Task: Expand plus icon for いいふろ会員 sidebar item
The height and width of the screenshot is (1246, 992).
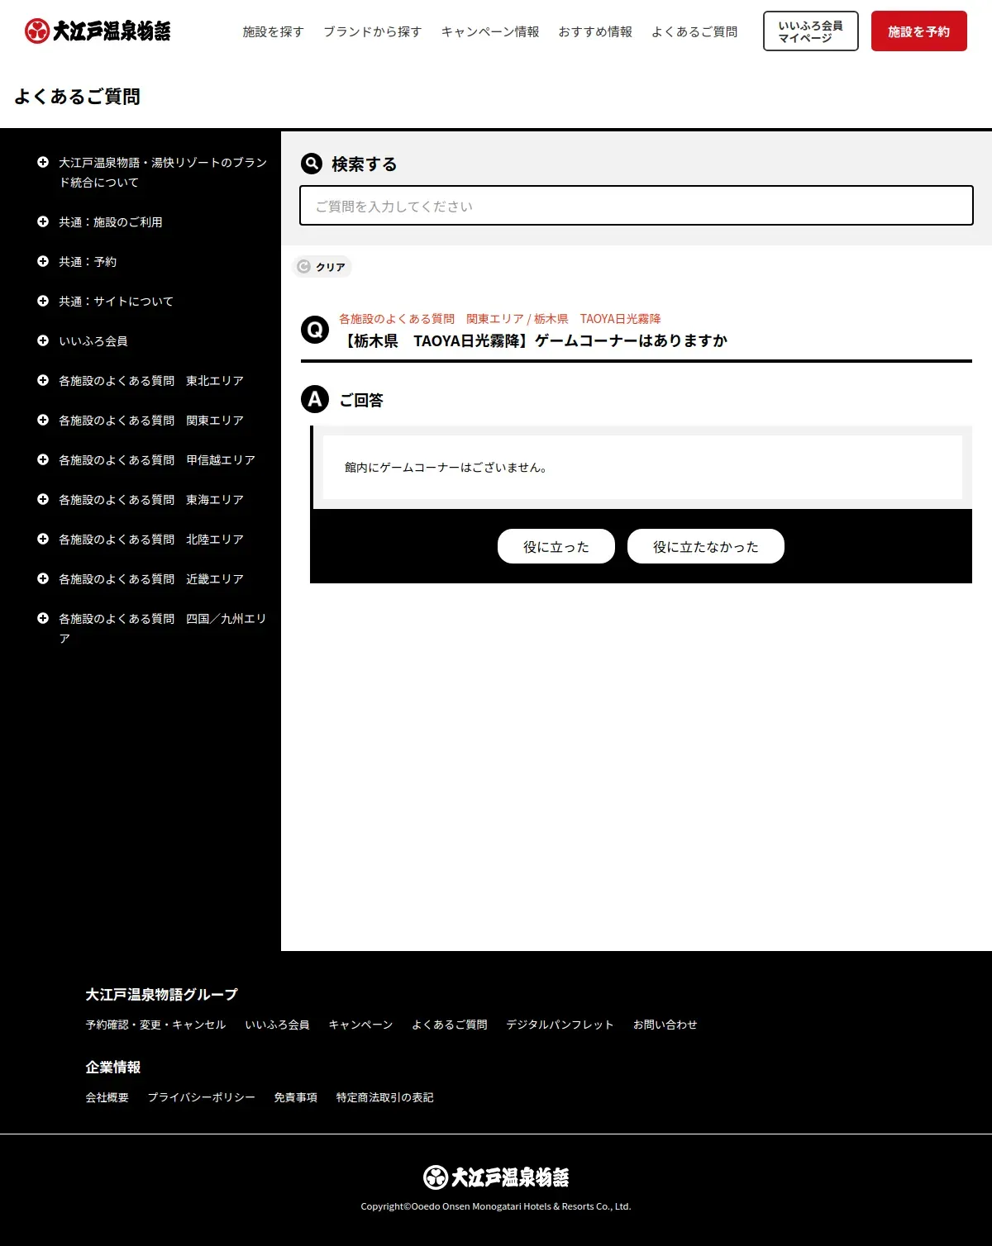Action: click(x=43, y=340)
